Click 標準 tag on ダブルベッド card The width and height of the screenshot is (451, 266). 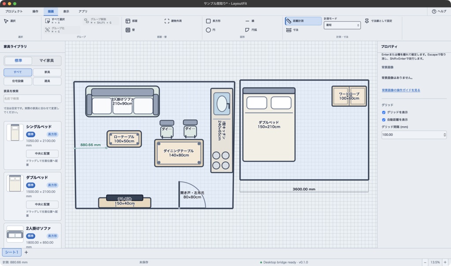[30, 185]
